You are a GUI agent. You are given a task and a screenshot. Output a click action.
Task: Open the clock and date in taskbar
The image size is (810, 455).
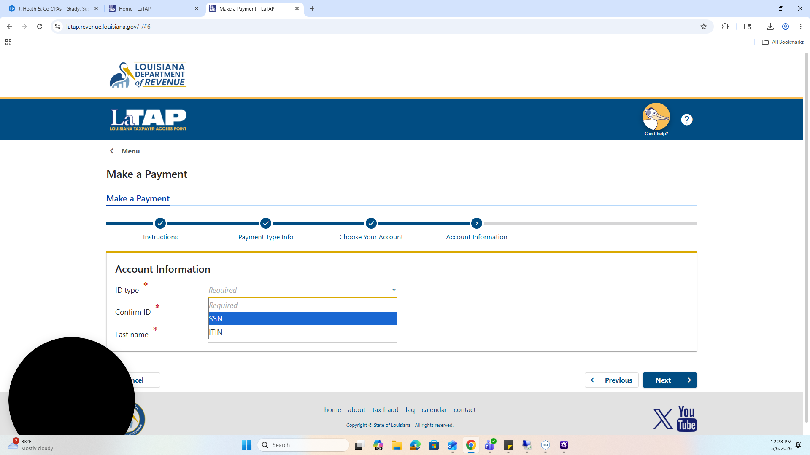781,445
